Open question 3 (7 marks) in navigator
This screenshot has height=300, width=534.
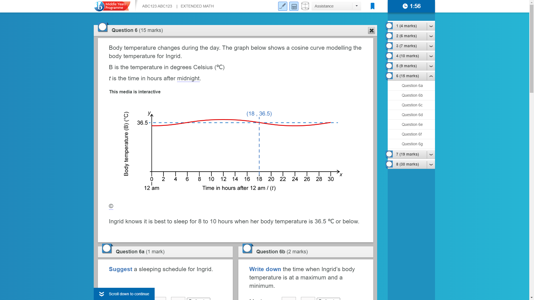pyautogui.click(x=406, y=46)
